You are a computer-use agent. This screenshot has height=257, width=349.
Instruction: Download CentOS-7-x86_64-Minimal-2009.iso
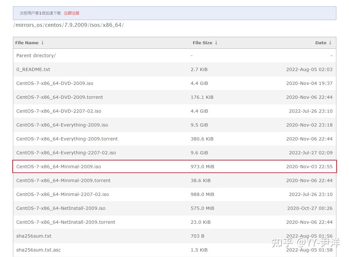59,167
